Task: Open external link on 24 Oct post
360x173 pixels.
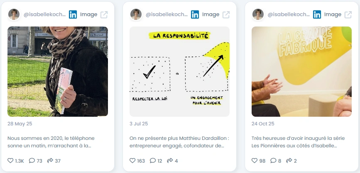Action: click(348, 14)
